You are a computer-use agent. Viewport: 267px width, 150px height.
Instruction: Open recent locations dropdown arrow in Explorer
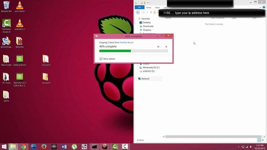click(x=147, y=12)
